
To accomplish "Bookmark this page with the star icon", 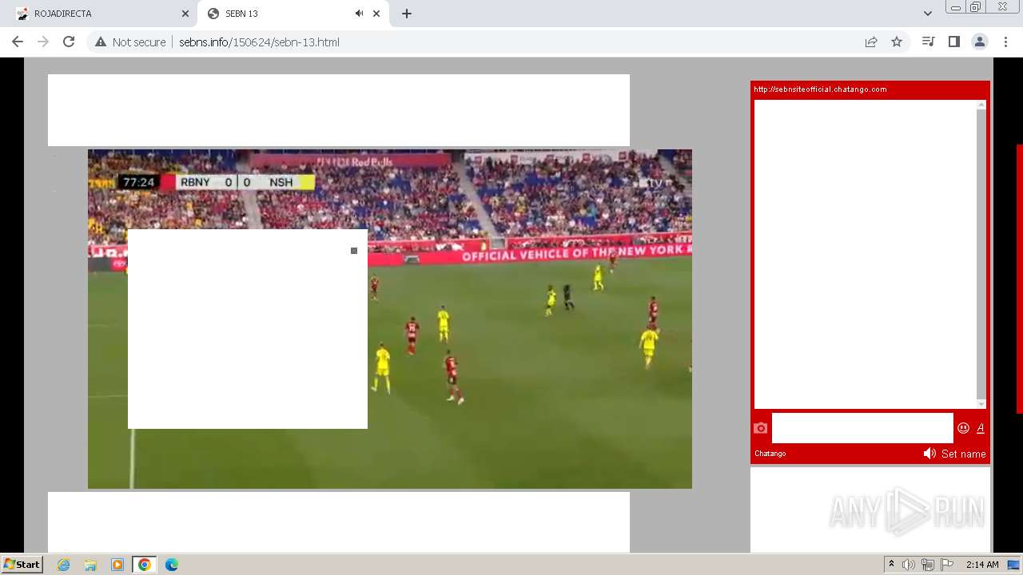I will (897, 42).
